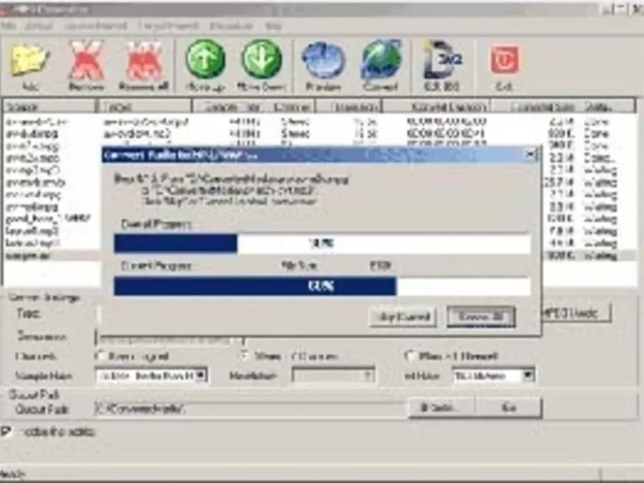Click the Add files folder icon
The image size is (644, 483).
pos(30,60)
